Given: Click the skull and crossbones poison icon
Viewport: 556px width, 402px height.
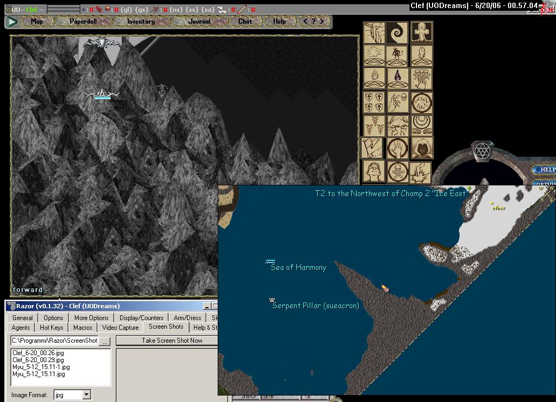Looking at the screenshot, I should point(397,172).
